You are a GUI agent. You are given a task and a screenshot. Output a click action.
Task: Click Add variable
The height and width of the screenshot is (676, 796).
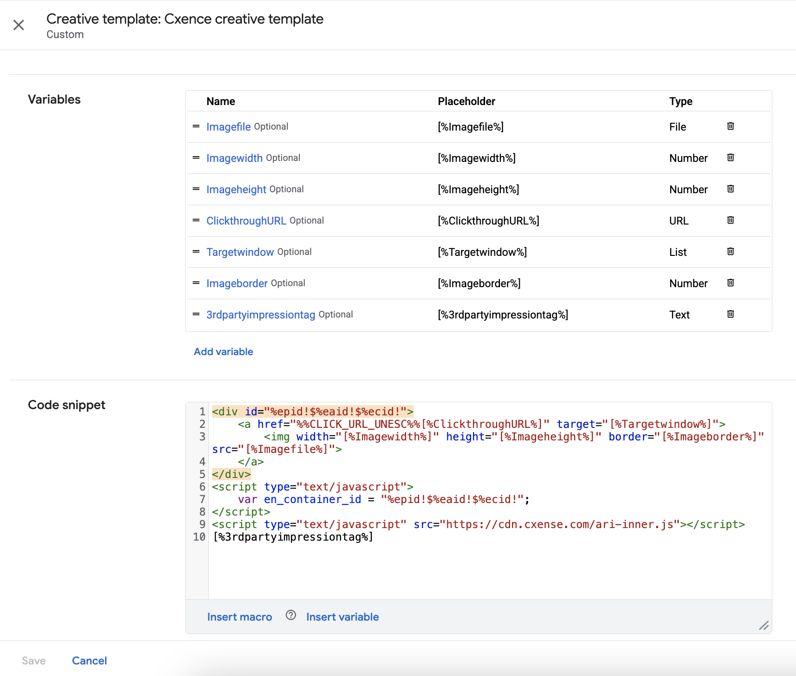tap(223, 352)
